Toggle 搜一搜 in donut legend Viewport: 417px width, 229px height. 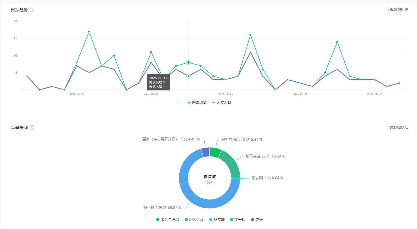pyautogui.click(x=237, y=219)
